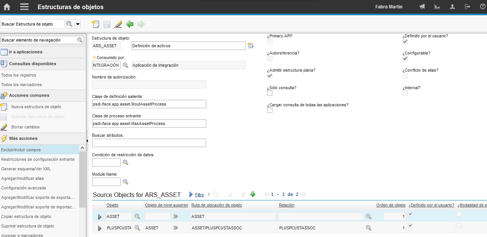487x237 pixels.
Task: Select Agregar/modificar alias action
Action: coord(22,178)
